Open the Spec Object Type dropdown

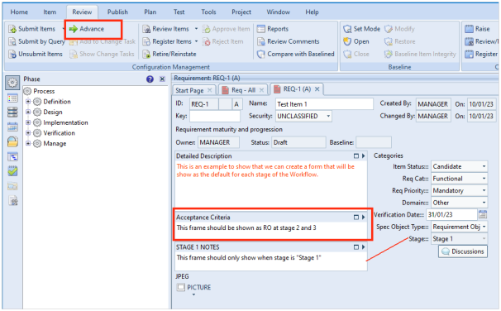click(484, 227)
